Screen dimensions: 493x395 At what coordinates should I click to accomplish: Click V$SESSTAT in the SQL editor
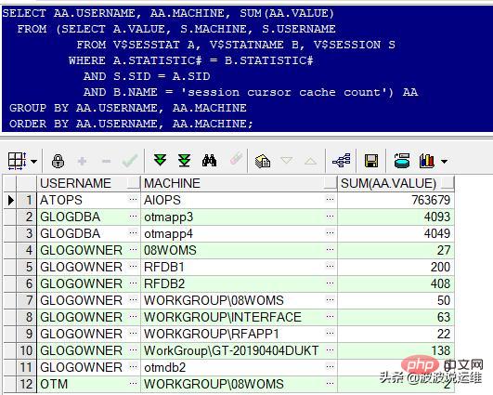(146, 45)
